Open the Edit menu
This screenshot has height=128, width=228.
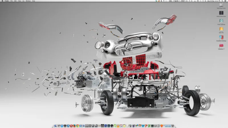(15, 1)
